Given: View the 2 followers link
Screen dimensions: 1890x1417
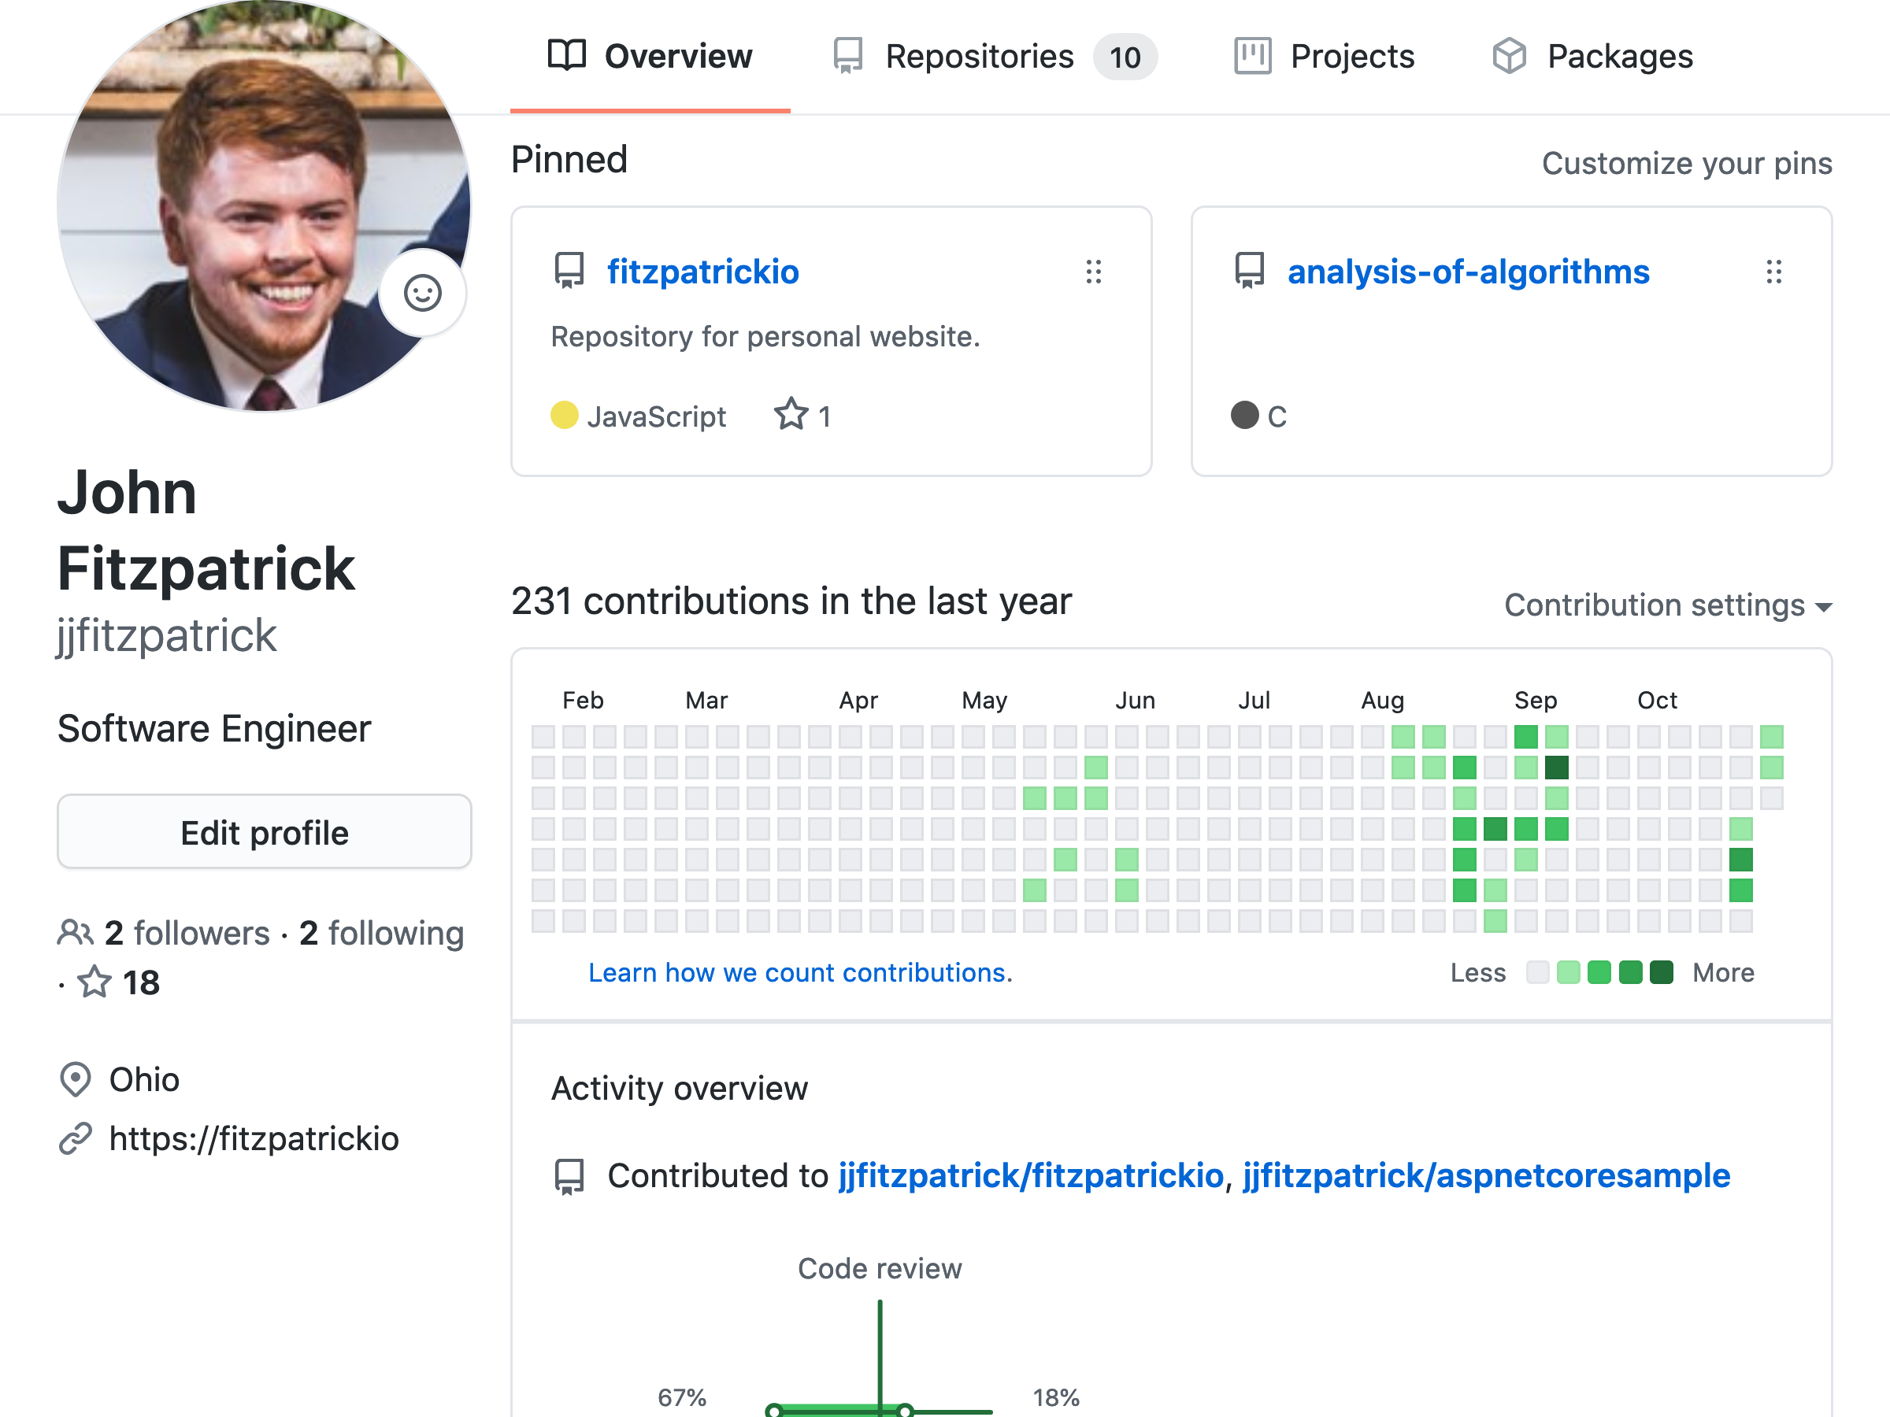Looking at the screenshot, I should click(x=187, y=934).
